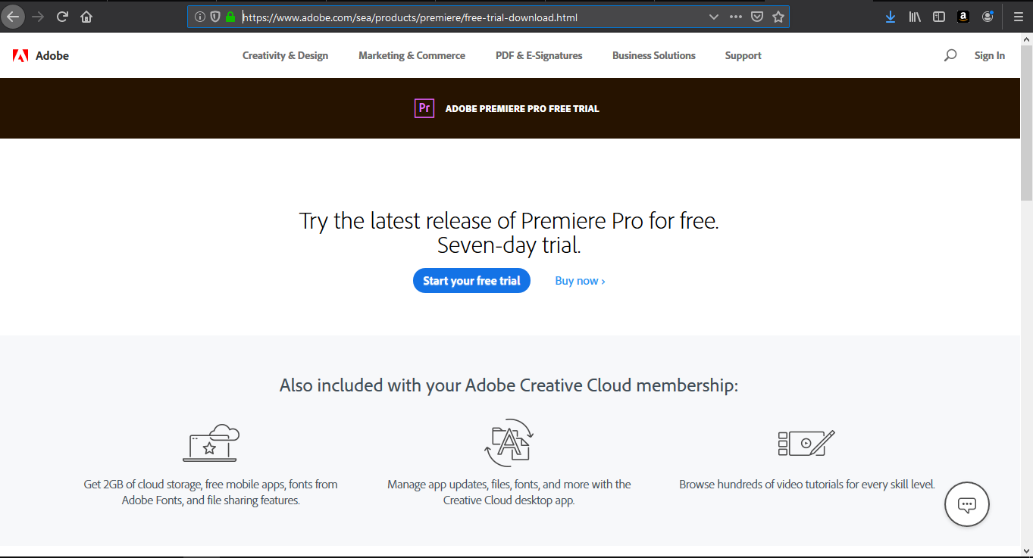The image size is (1033, 558).
Task: Save page to Pocket icon
Action: click(757, 17)
